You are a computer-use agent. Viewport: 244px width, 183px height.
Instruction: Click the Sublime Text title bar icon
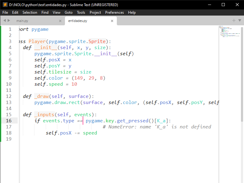(5, 5)
